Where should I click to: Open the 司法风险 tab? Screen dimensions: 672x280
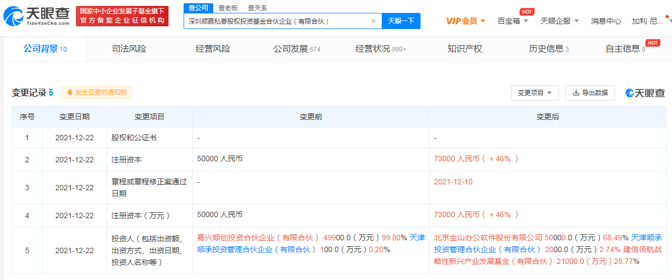[129, 49]
